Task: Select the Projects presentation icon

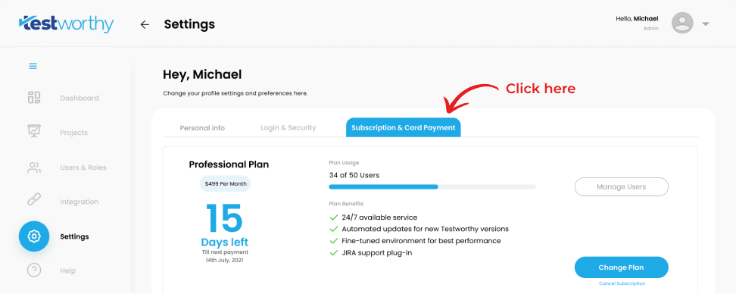Action: [x=34, y=132]
